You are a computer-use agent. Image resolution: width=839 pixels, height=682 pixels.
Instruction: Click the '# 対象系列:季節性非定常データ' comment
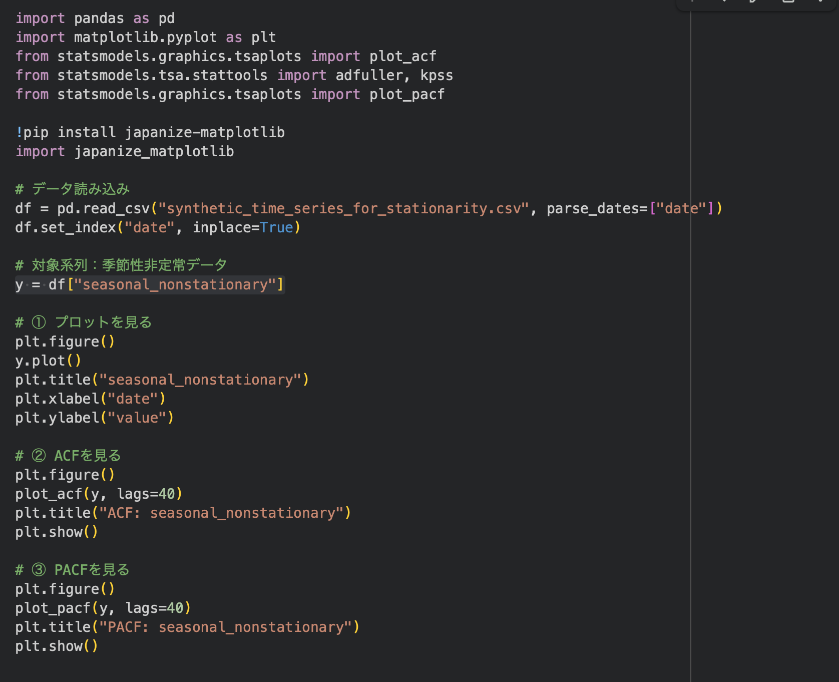click(121, 265)
